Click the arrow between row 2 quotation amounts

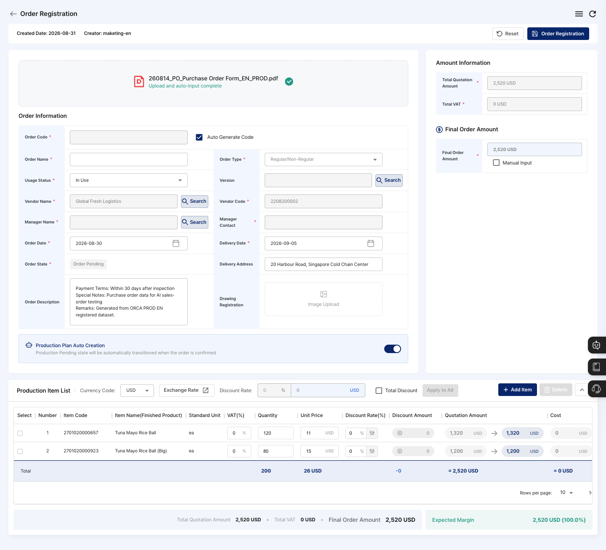pos(494,451)
